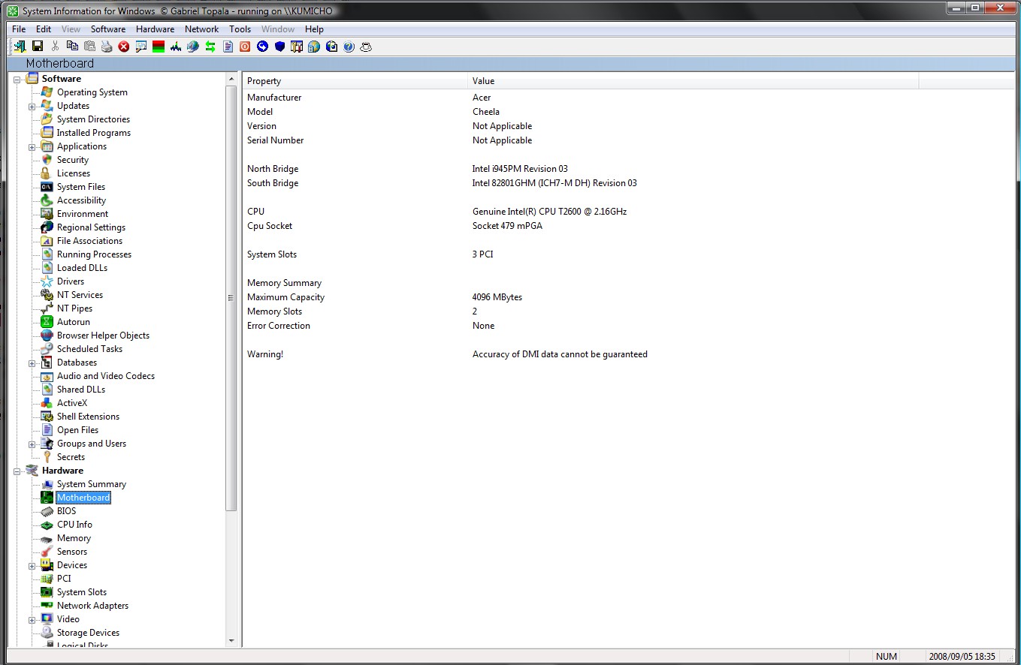Screen dimensions: 1021x665
Task: Click the blue circular back-arrow icon
Action: coord(262,47)
